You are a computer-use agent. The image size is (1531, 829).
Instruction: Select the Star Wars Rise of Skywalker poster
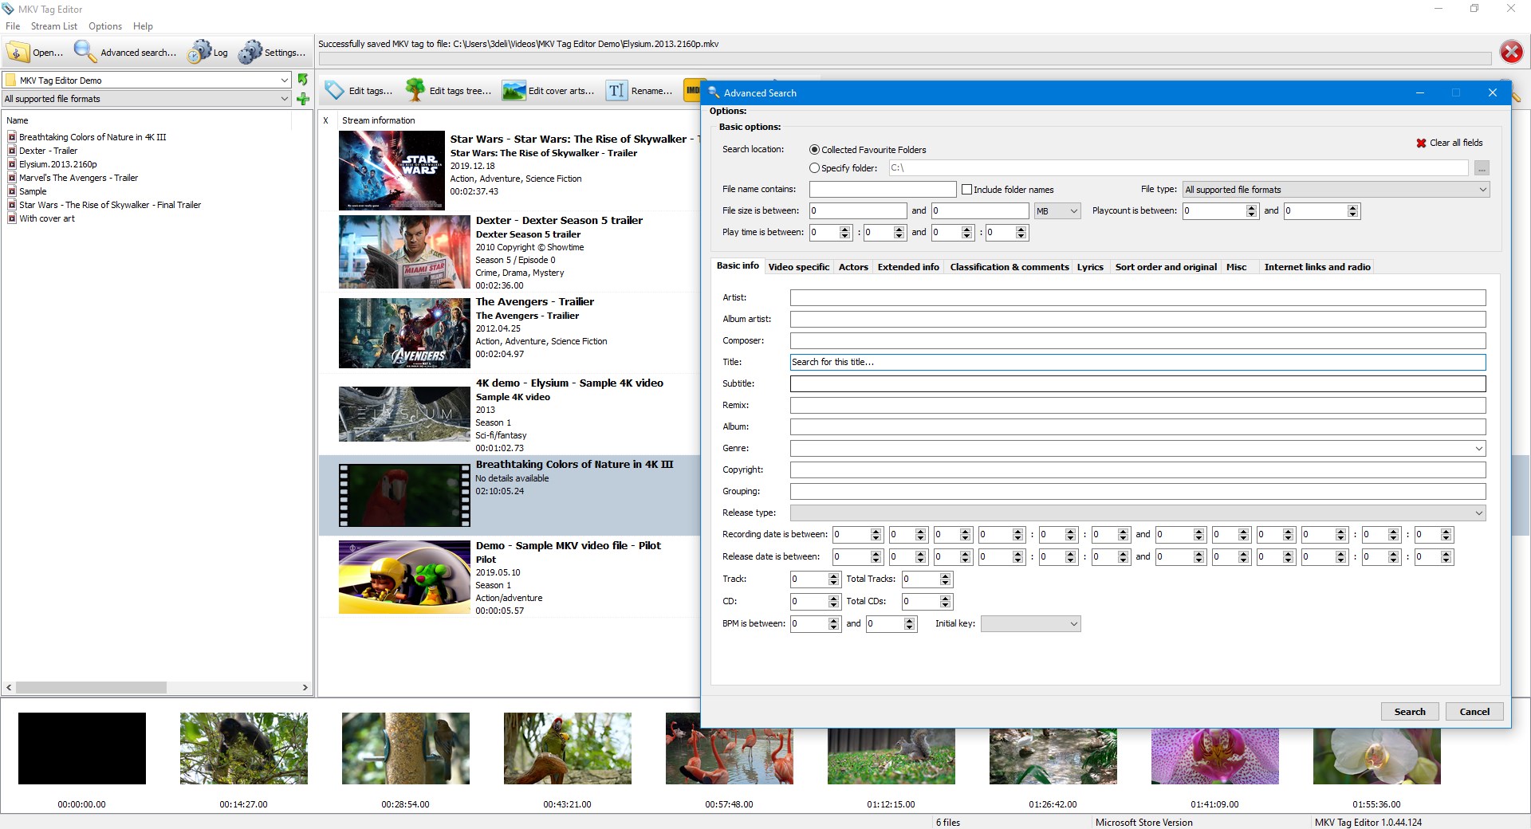(x=392, y=171)
